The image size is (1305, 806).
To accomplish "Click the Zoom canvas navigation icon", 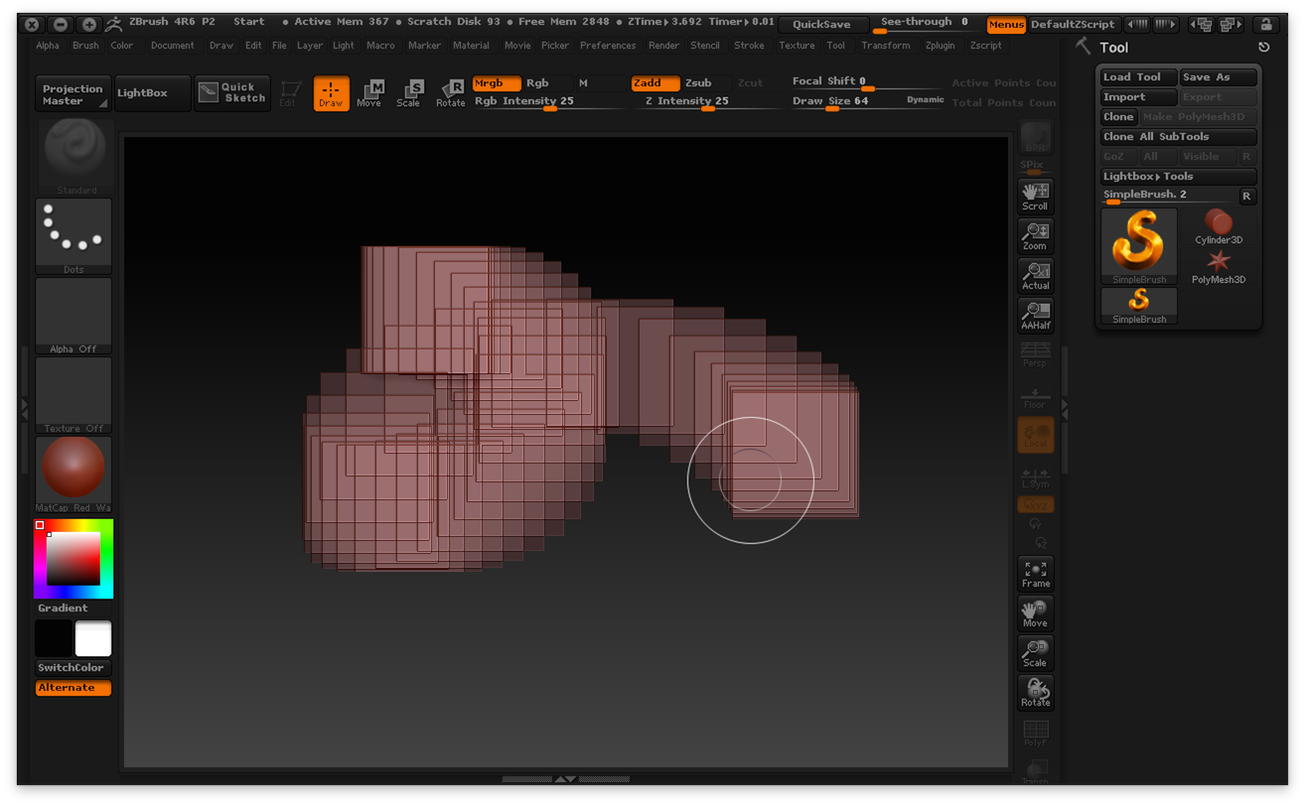I will [x=1035, y=235].
